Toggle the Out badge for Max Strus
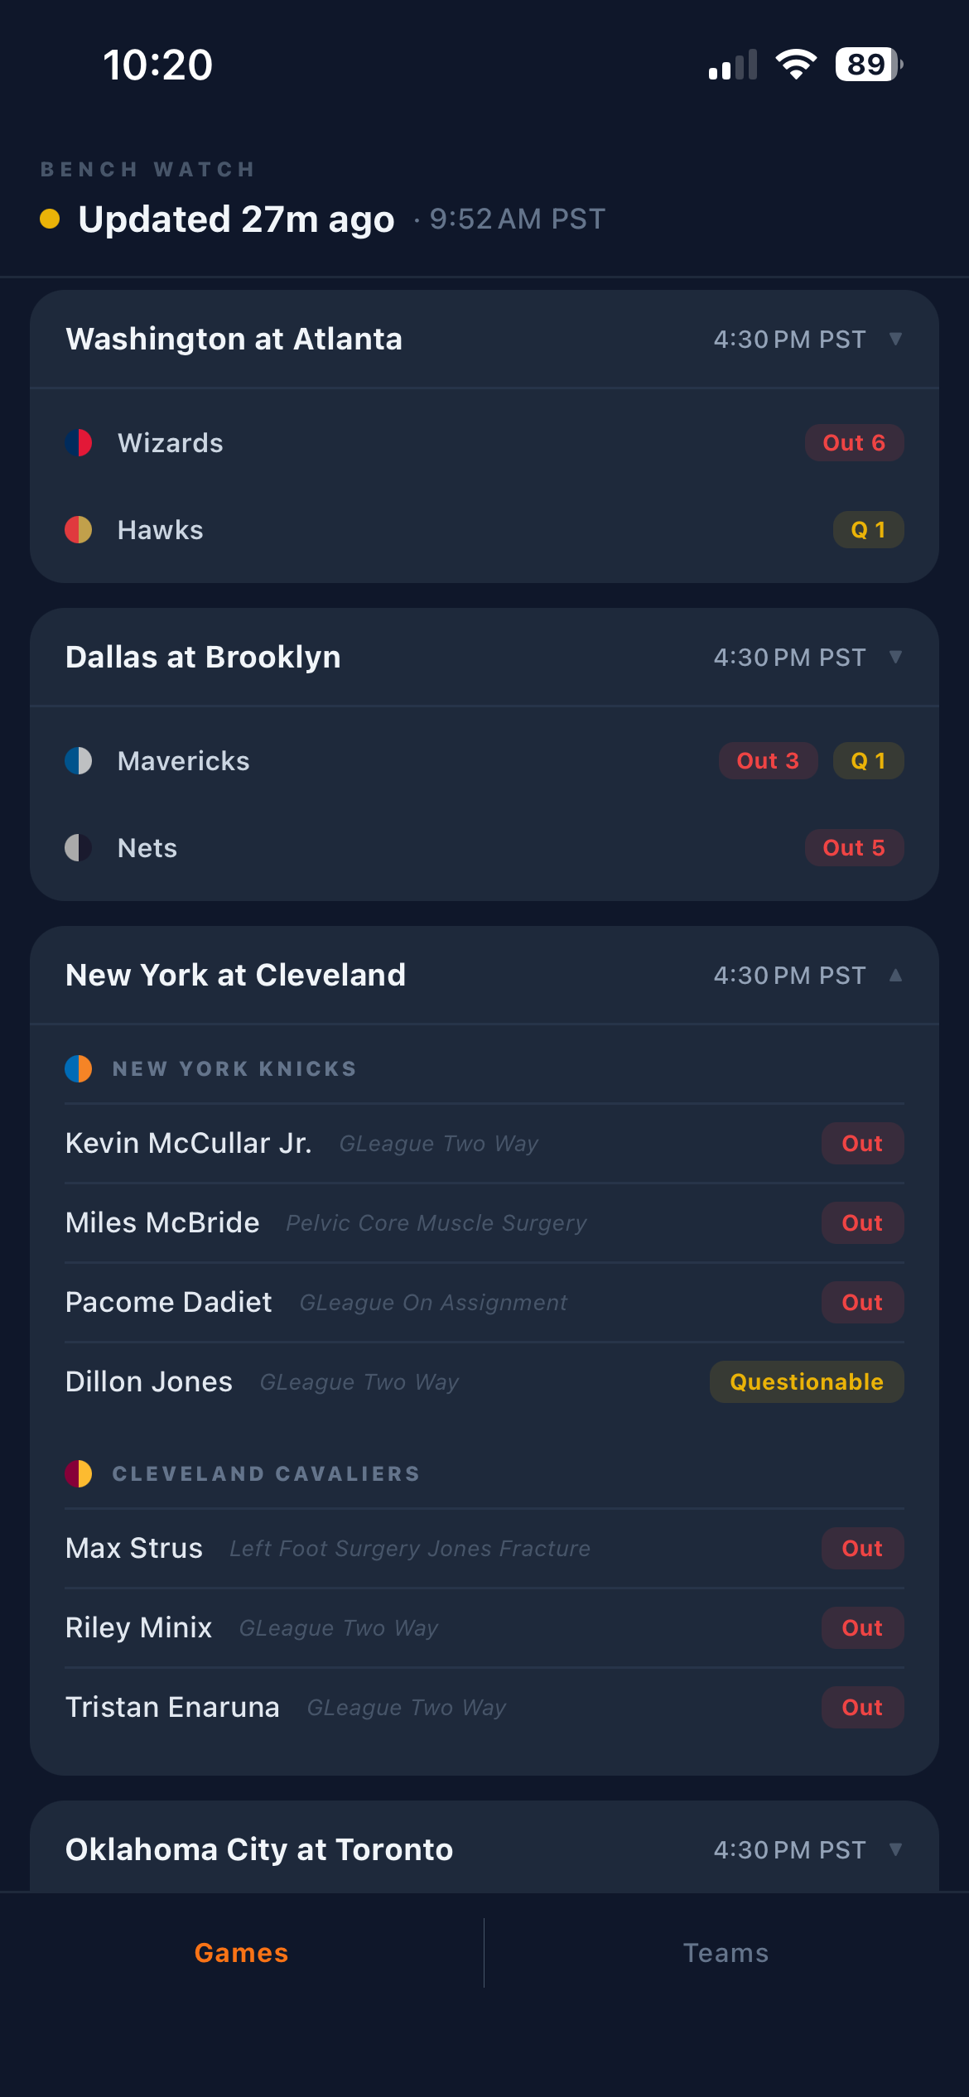 pos(861,1548)
